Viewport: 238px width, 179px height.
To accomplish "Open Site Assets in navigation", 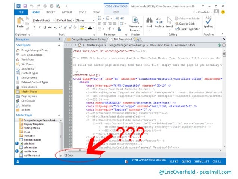I will click(x=28, y=69).
